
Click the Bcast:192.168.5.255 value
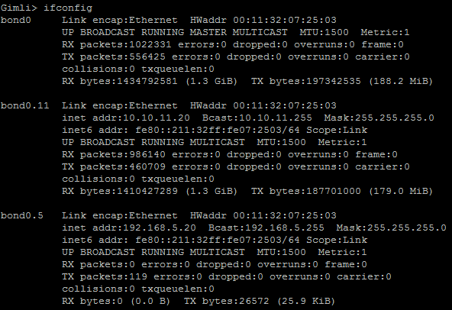[x=266, y=228]
